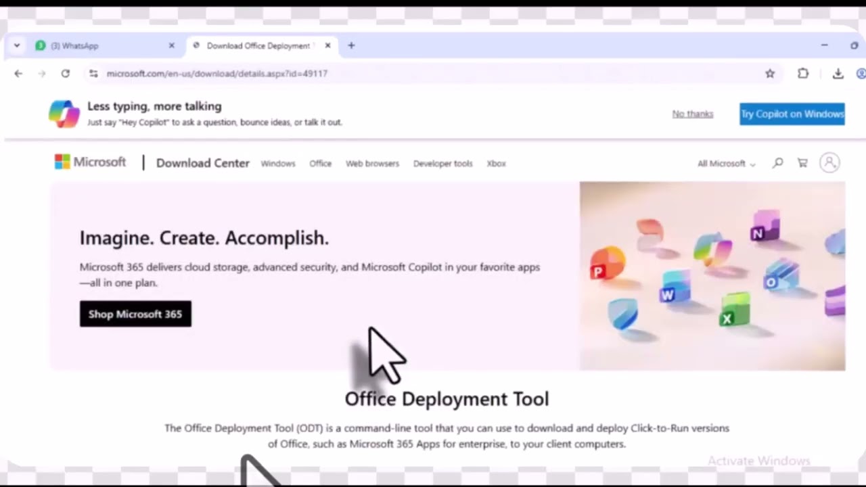The image size is (866, 487).
Task: Click the Microsoft 365 apps hero image
Action: point(712,276)
